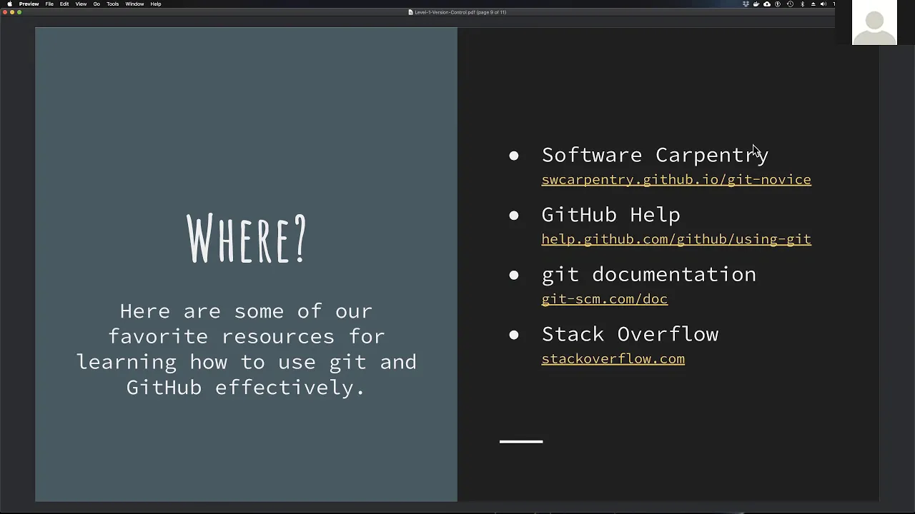The width and height of the screenshot is (915, 514).
Task: Open the Preview application menu
Action: [x=29, y=4]
